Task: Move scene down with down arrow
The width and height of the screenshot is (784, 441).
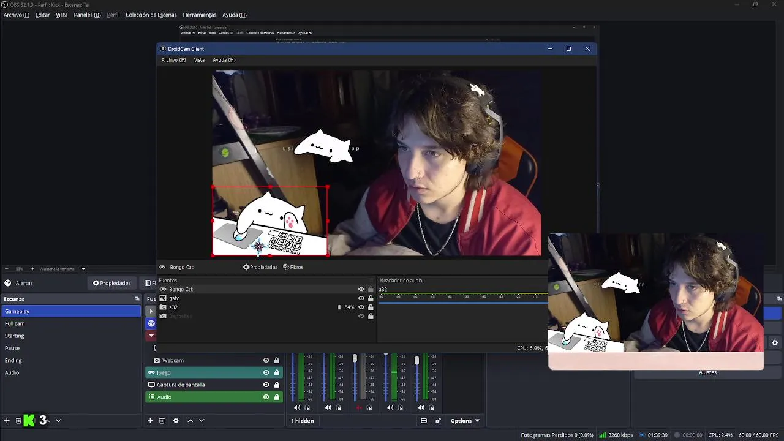Action: pos(58,421)
